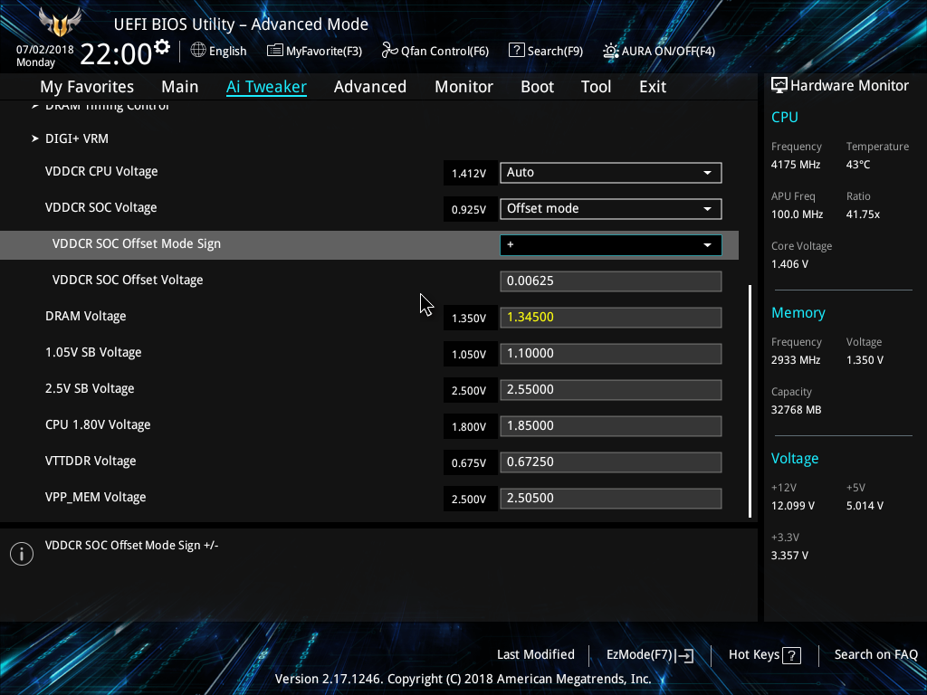The width and height of the screenshot is (927, 695).
Task: Click the 1.05V SB Voltage field
Action: click(611, 354)
